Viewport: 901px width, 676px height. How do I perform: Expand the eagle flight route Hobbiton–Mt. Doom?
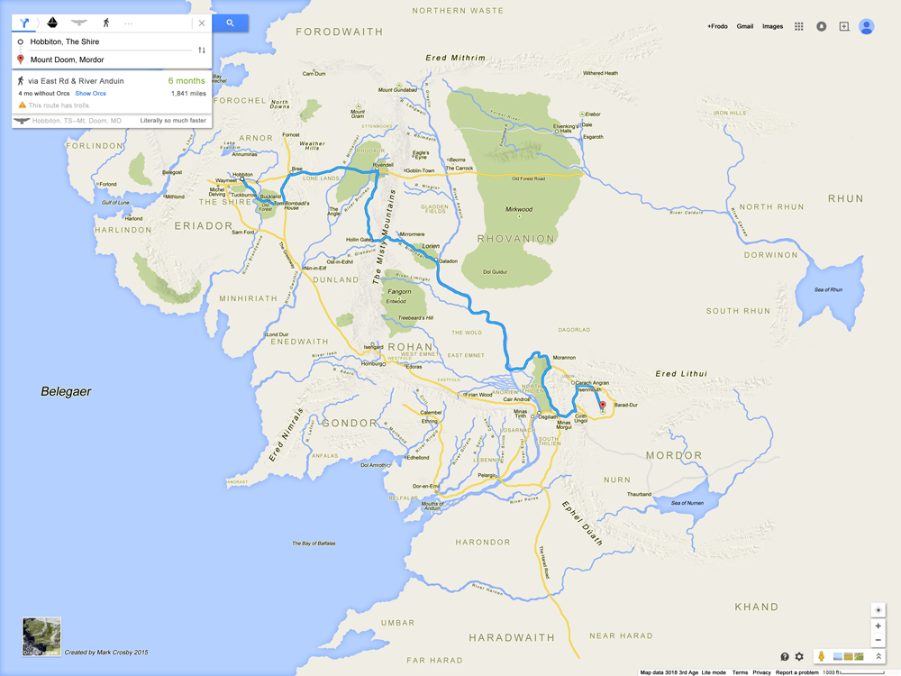pyautogui.click(x=112, y=121)
